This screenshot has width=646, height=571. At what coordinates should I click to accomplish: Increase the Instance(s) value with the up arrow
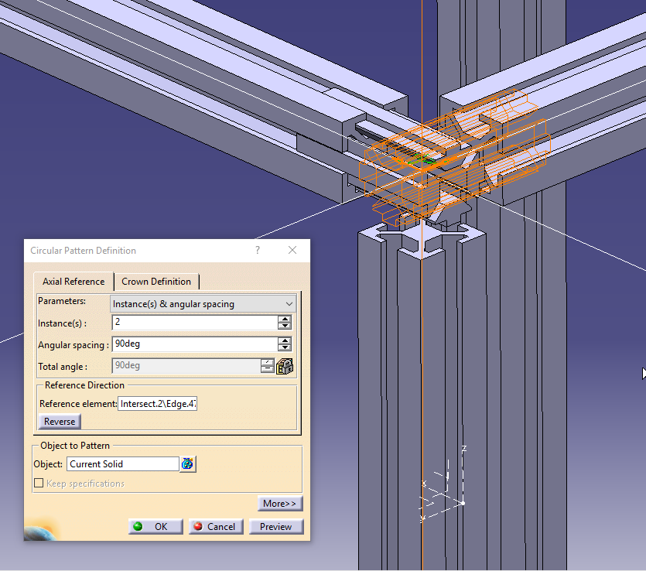coord(285,320)
